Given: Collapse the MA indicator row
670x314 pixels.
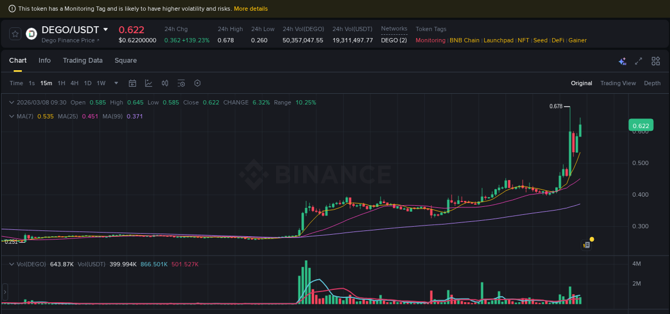Looking at the screenshot, I should pos(12,116).
